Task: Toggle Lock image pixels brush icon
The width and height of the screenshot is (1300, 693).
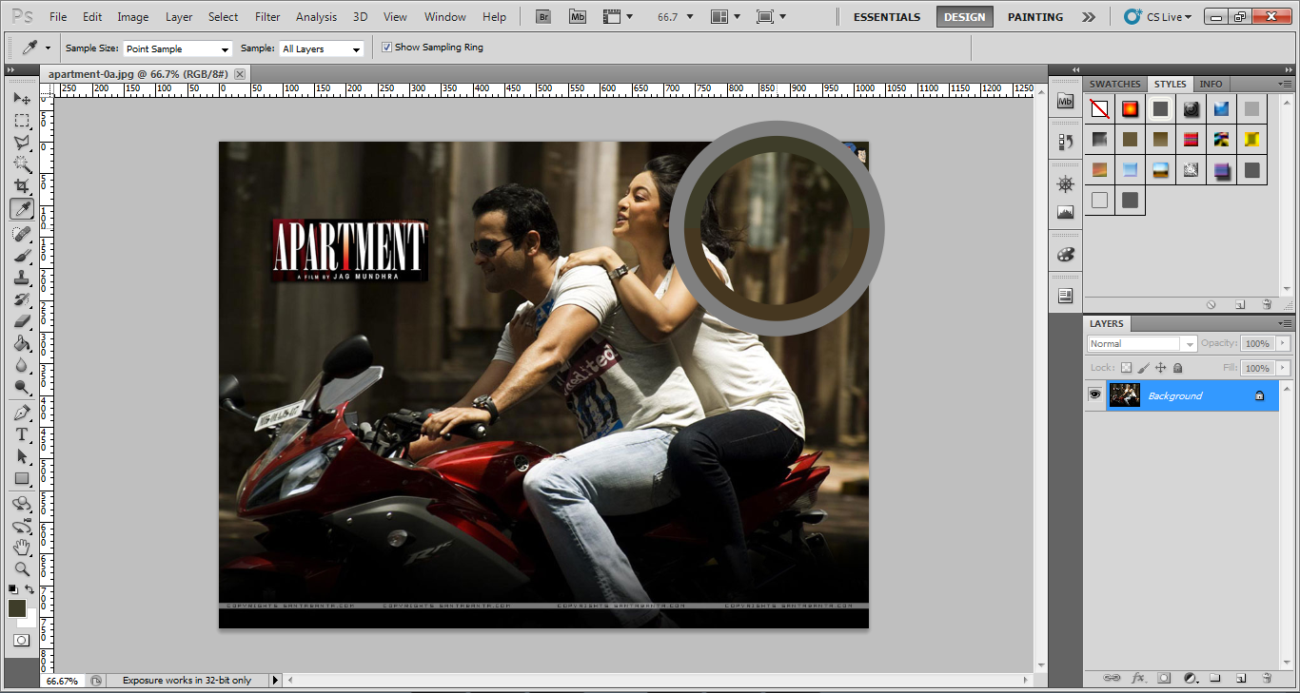Action: [1144, 367]
